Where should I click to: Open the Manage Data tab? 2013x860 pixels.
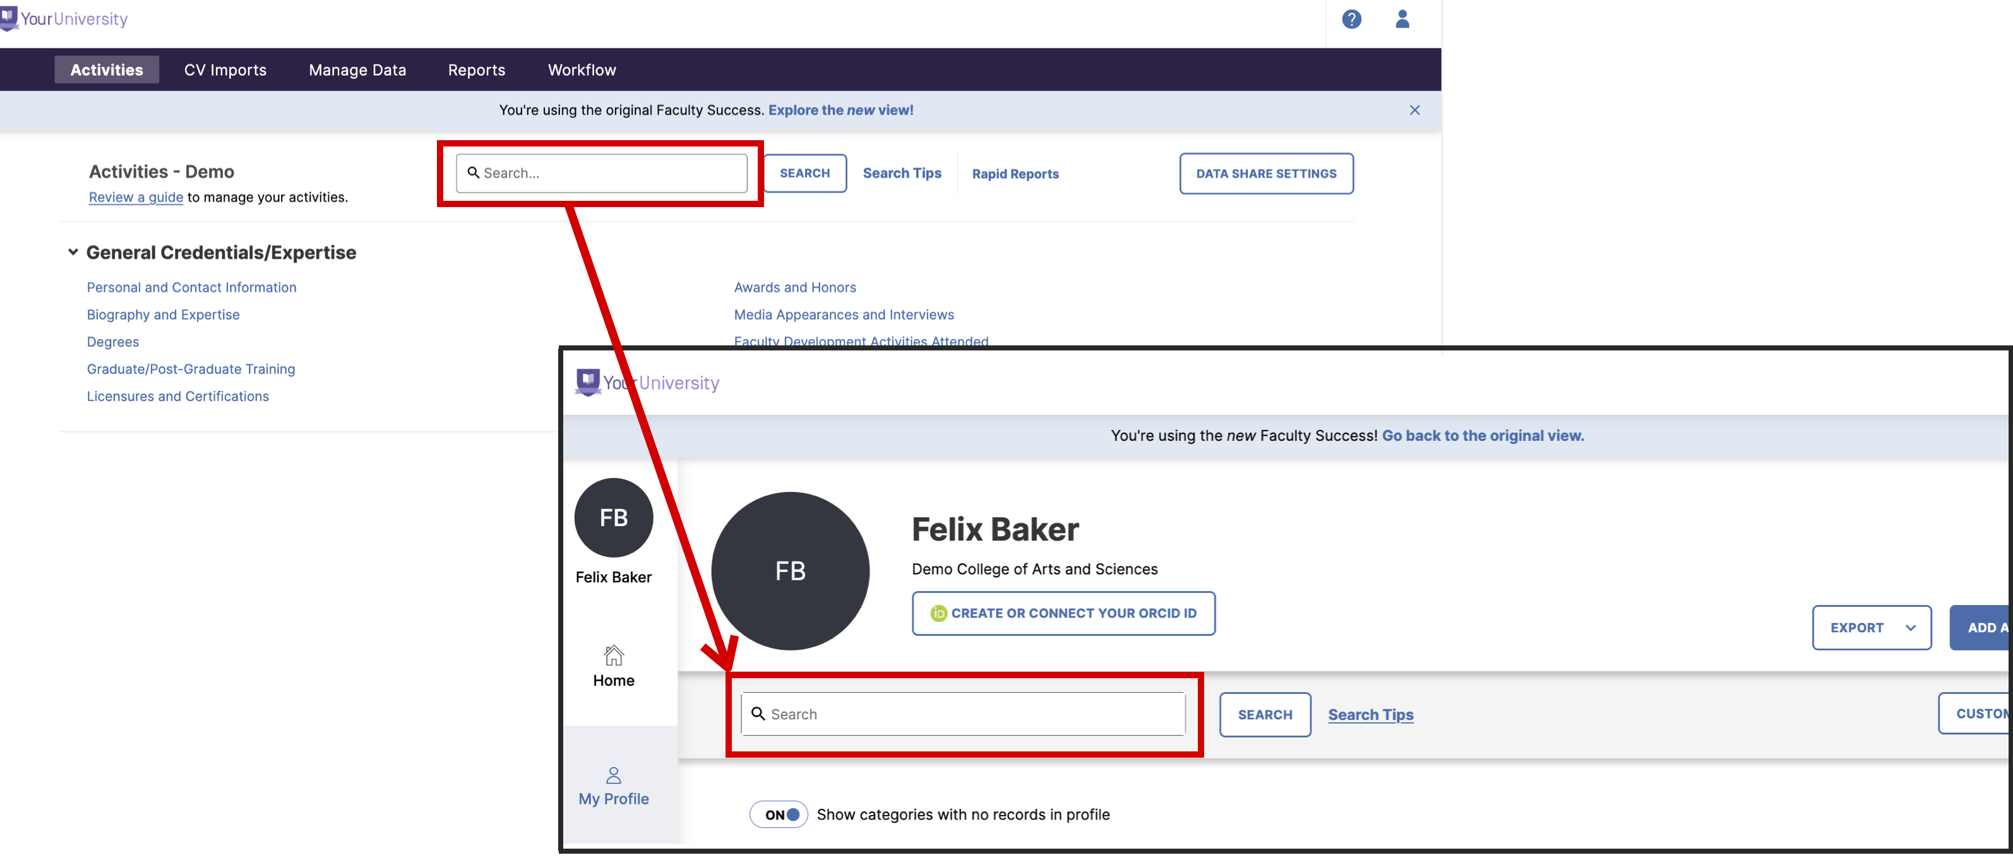click(357, 69)
